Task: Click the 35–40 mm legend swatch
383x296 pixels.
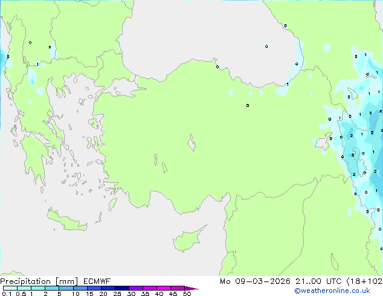Action: pyautogui.click(x=150, y=288)
